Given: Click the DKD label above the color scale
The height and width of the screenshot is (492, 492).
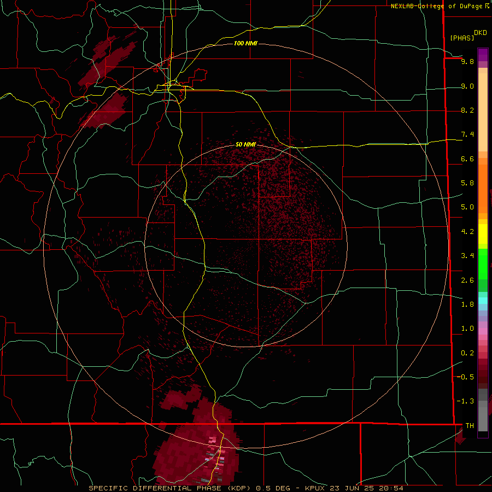Looking at the screenshot, I should point(481,33).
